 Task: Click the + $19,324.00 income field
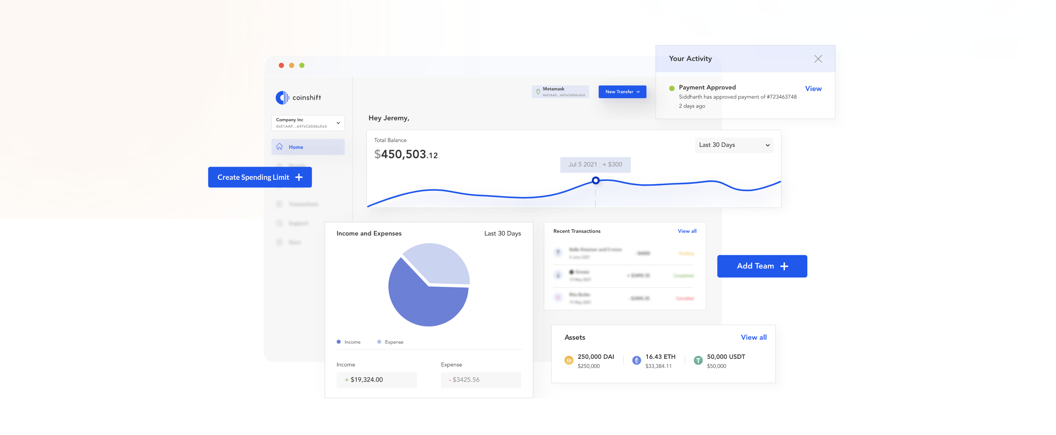pos(376,380)
